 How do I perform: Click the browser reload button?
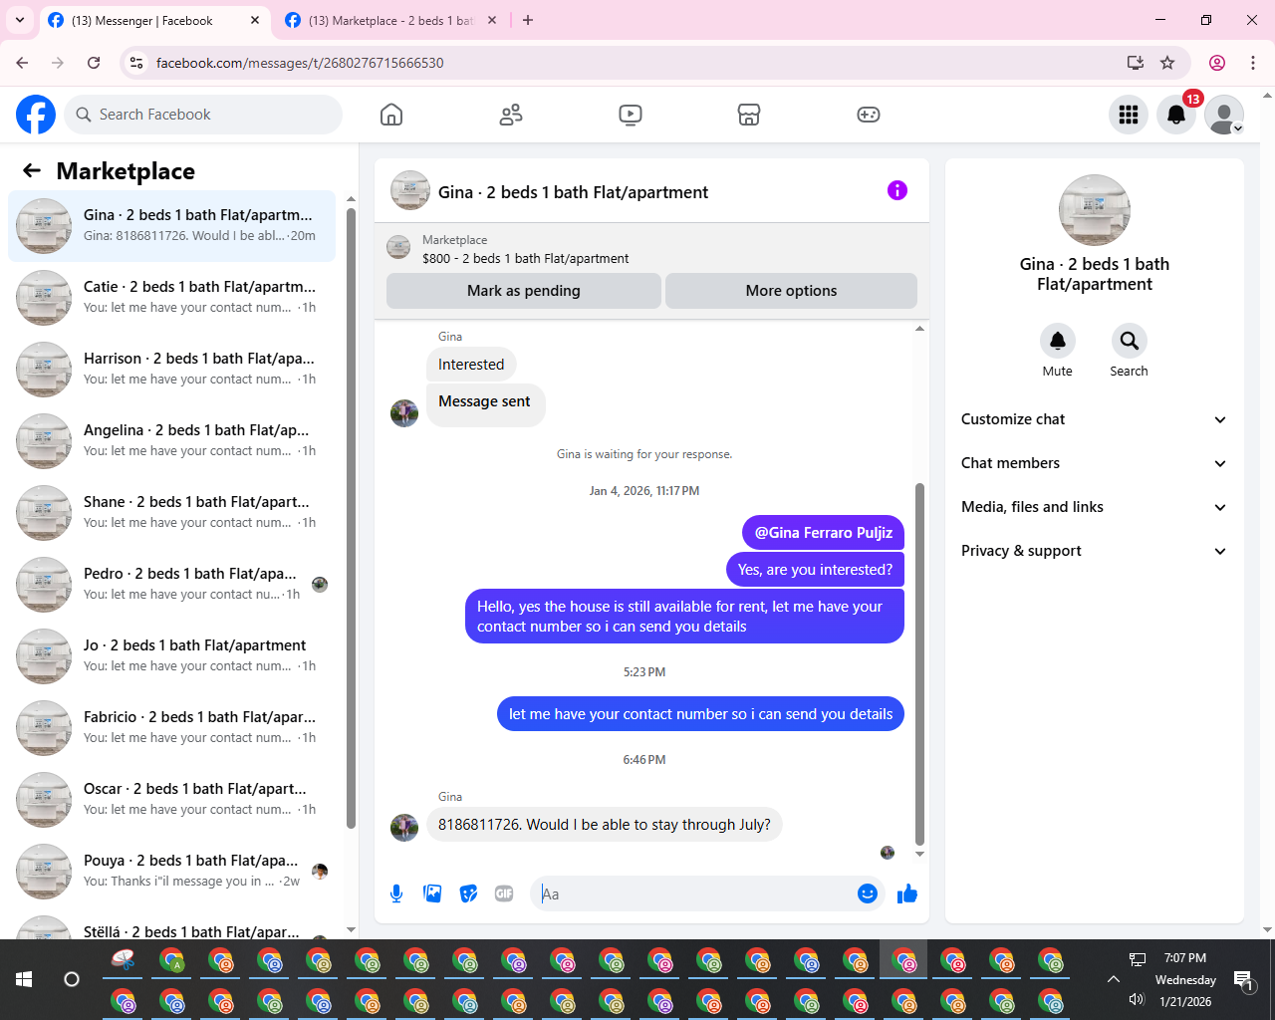(94, 63)
